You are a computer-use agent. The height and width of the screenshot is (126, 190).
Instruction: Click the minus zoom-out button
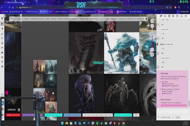click(152, 49)
